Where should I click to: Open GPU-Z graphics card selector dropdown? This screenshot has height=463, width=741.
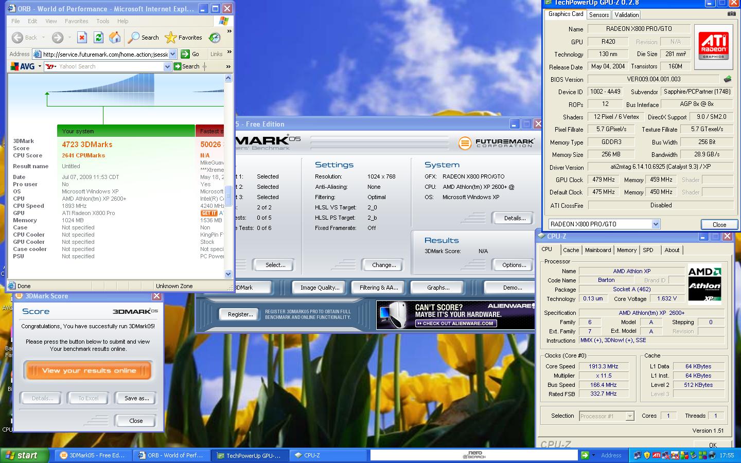coord(656,224)
